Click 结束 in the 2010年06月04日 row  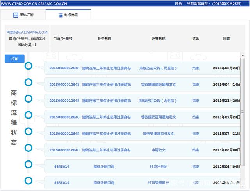(196, 166)
